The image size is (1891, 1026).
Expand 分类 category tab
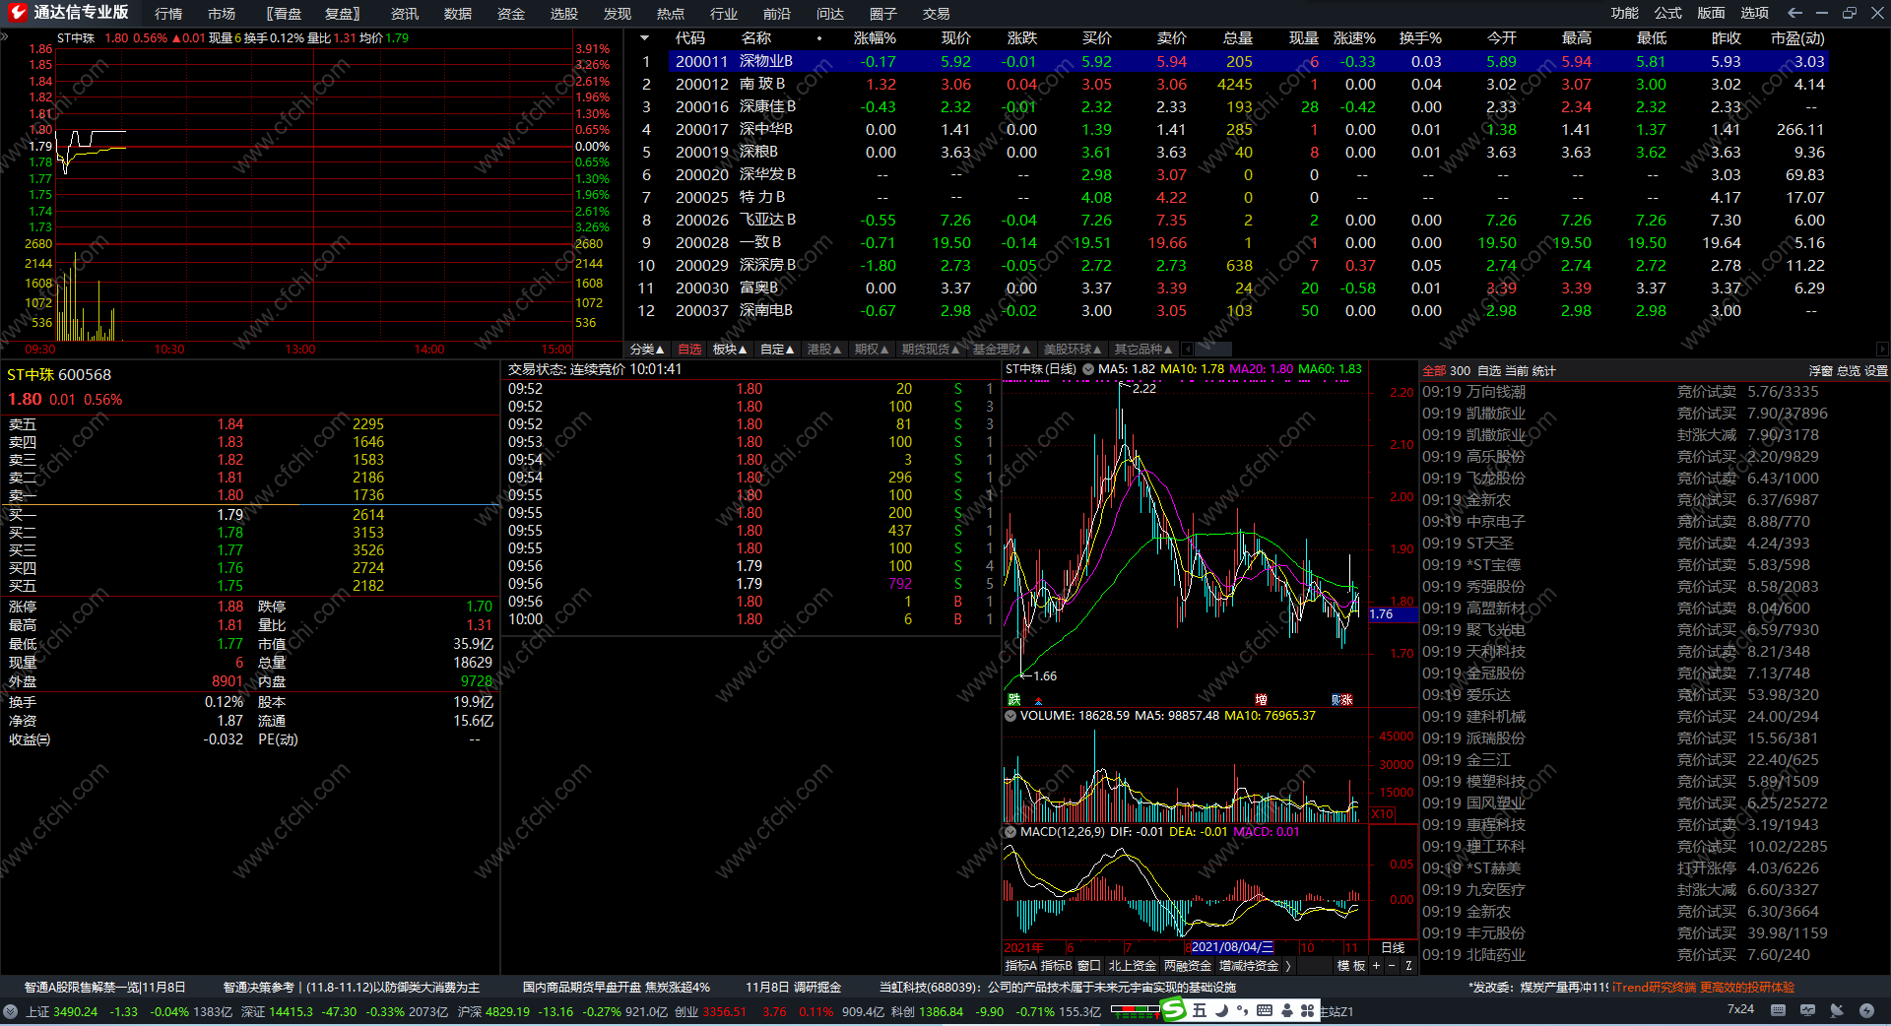pyautogui.click(x=647, y=350)
